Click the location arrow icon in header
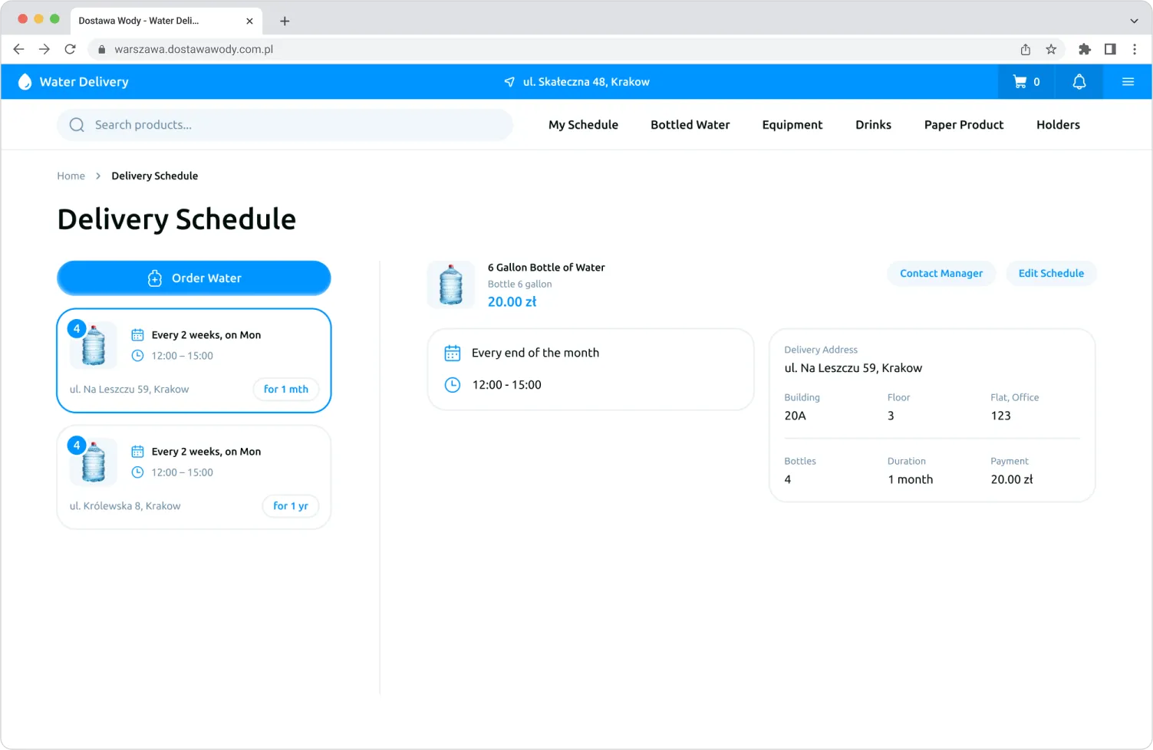The width and height of the screenshot is (1153, 750). [509, 82]
